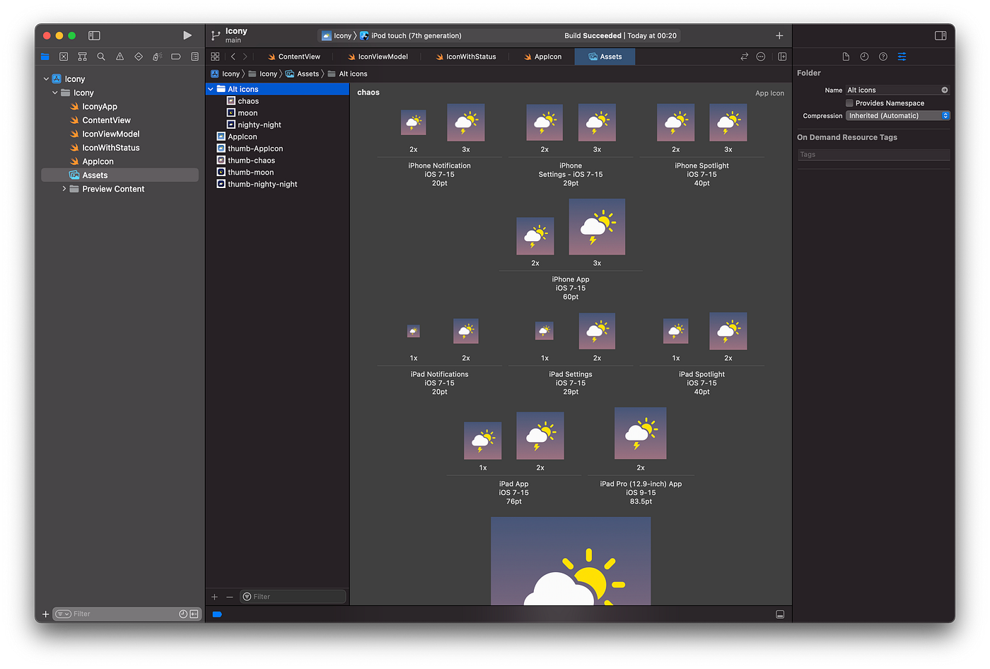Click the plus to add new asset

215,597
